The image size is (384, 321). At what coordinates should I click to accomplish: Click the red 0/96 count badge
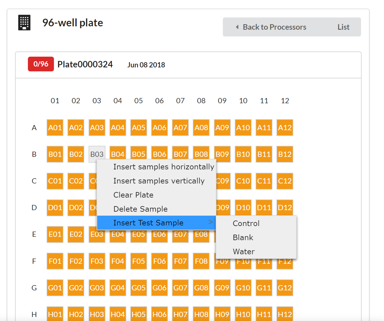pos(41,64)
